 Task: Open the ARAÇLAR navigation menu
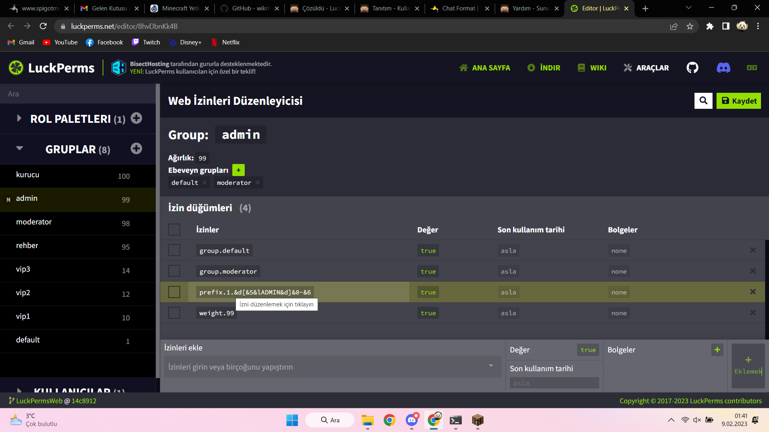pyautogui.click(x=646, y=68)
